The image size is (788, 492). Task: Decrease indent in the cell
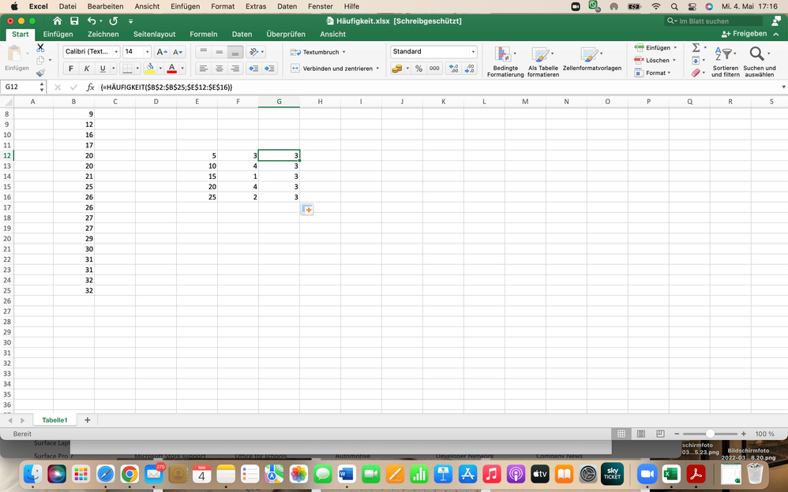tap(253, 69)
